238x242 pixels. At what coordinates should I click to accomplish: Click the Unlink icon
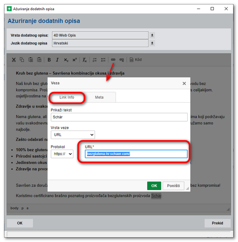click(122, 60)
